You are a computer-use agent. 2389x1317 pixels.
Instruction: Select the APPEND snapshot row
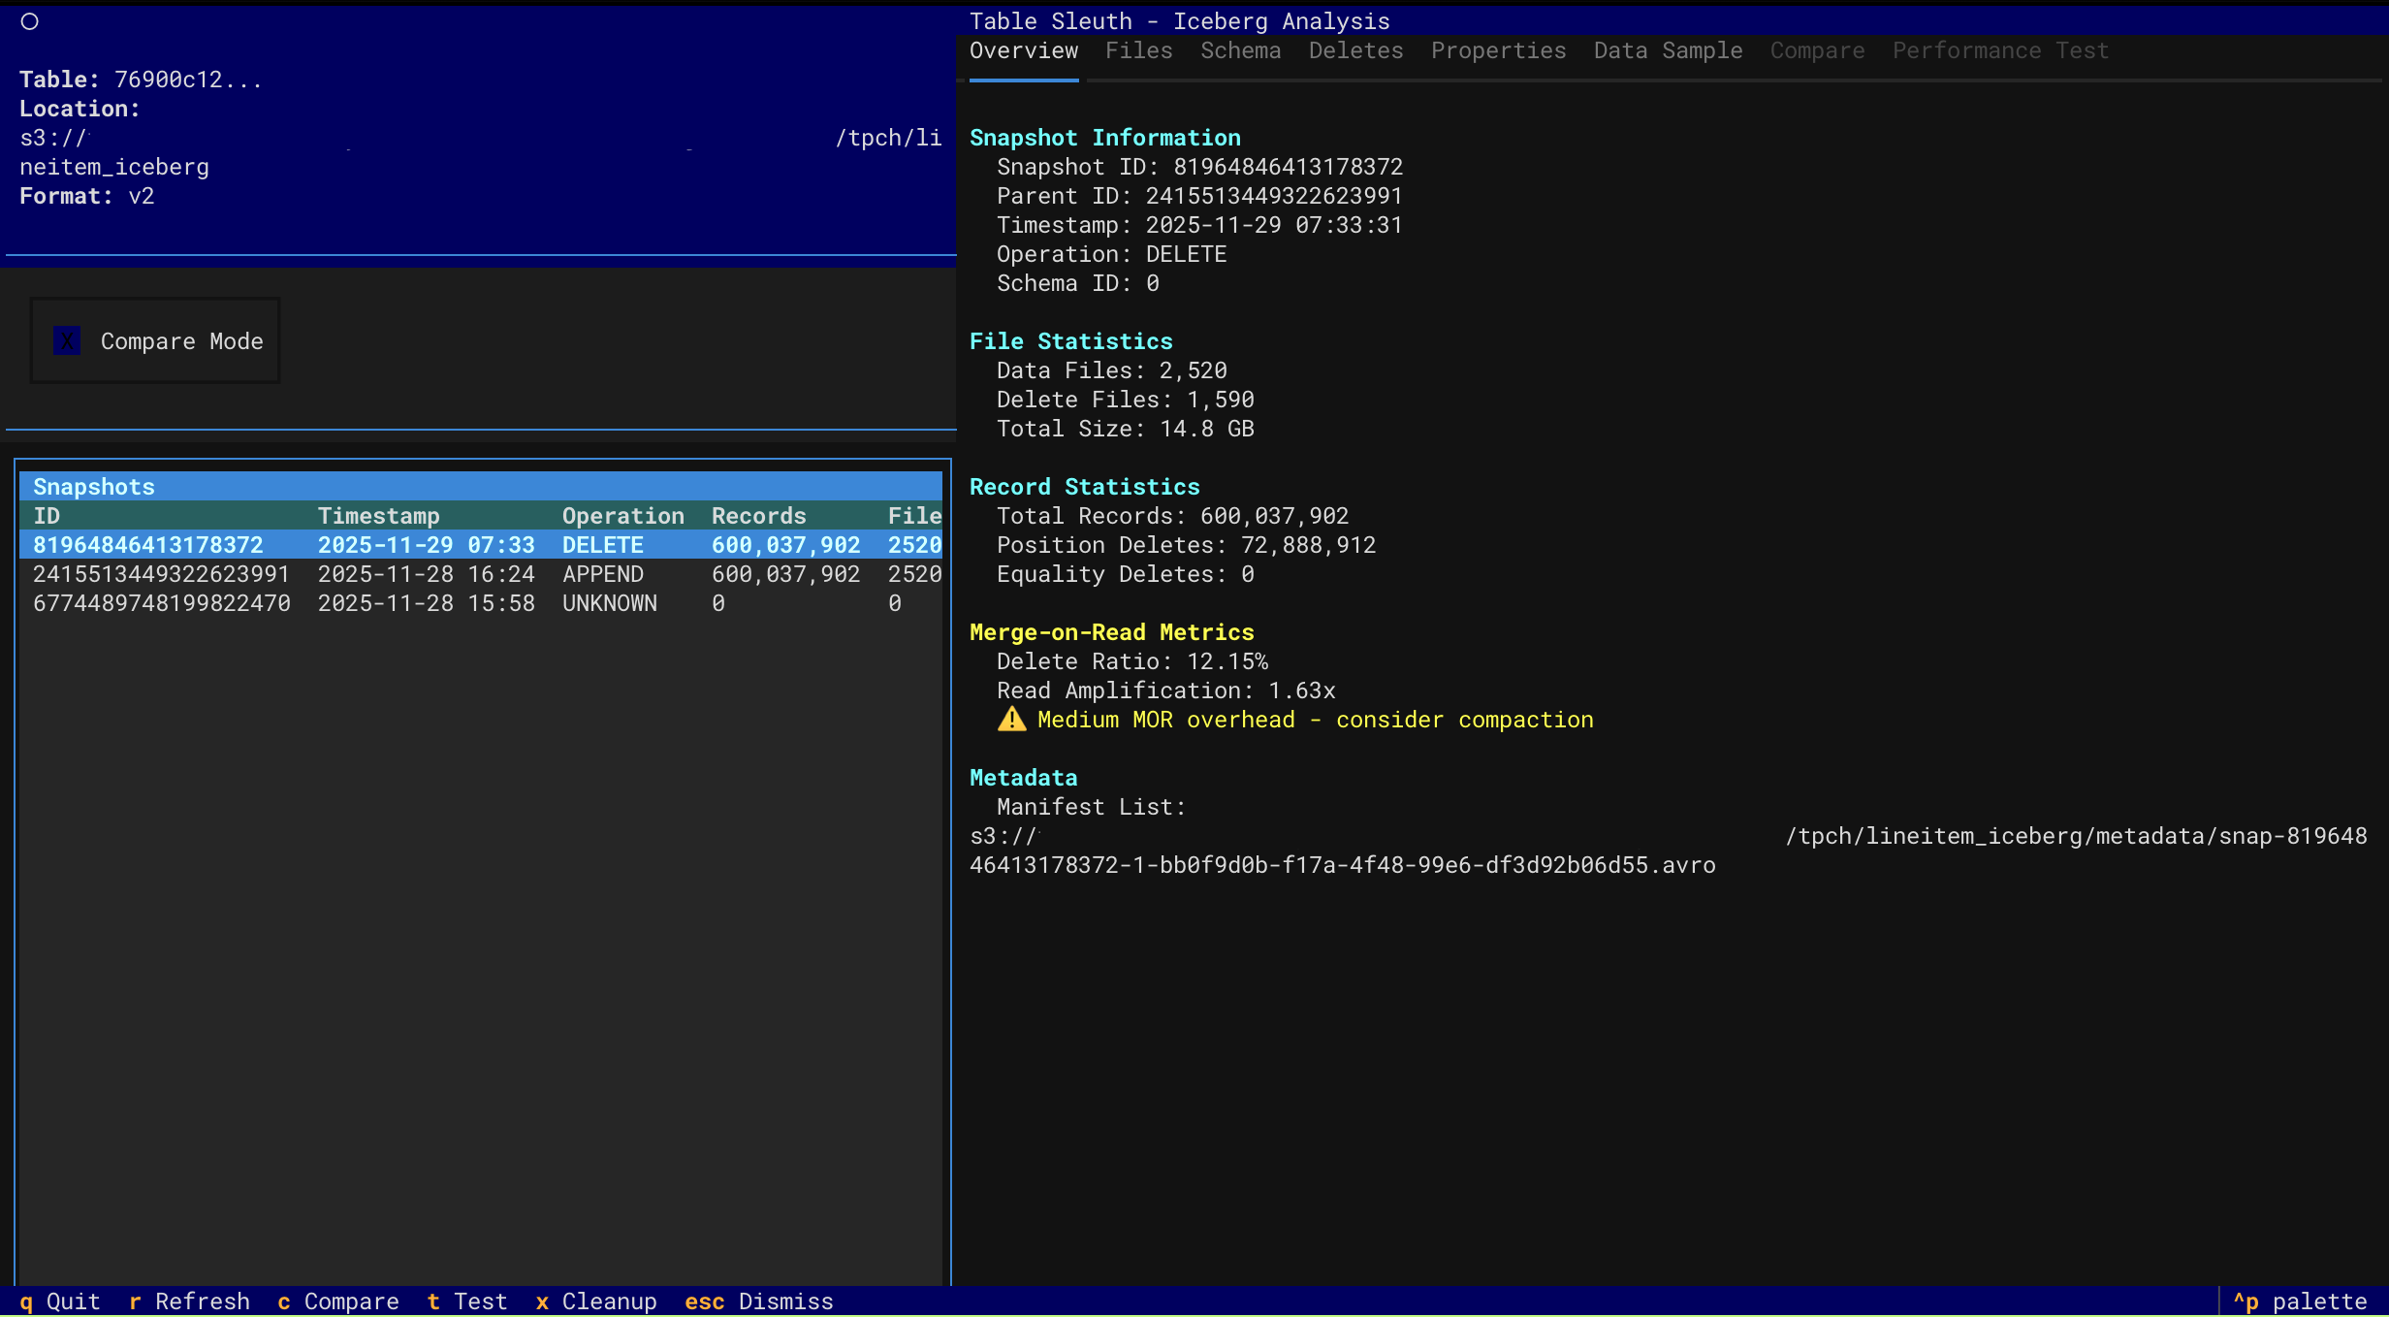485,574
